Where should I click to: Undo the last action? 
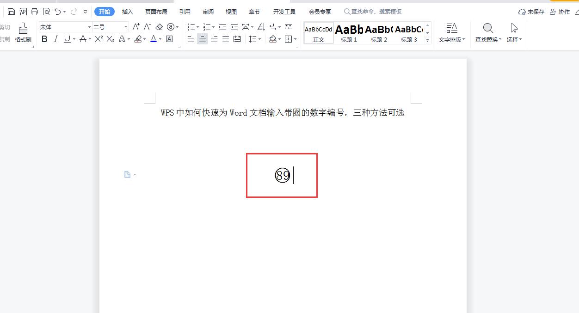tap(57, 12)
